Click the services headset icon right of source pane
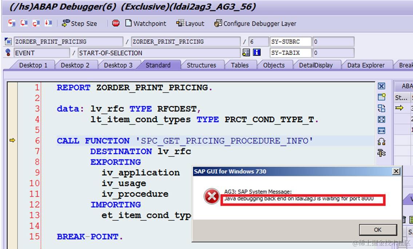413x249 pixels. point(381,142)
